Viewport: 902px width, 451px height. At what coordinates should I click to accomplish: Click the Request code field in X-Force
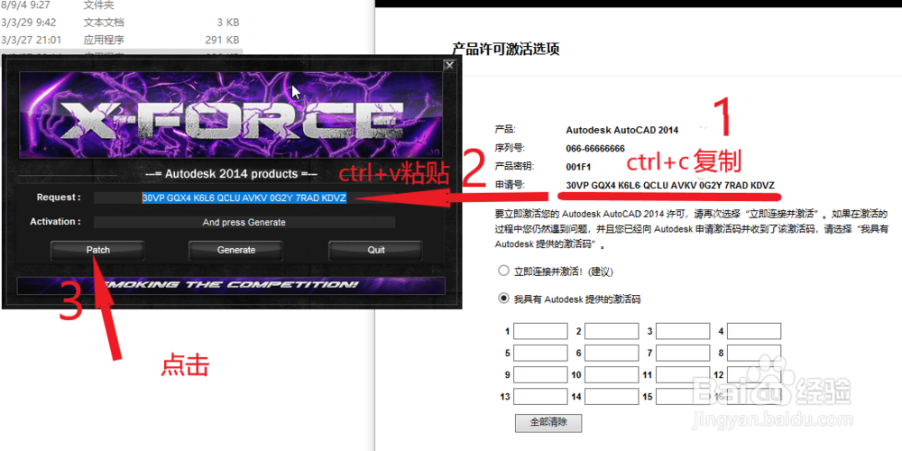point(244,198)
